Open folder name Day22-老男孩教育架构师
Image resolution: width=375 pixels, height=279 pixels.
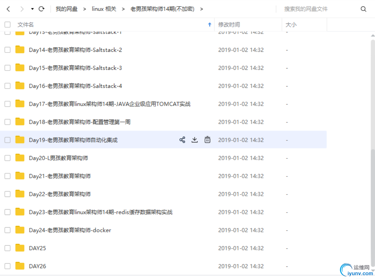(x=60, y=194)
